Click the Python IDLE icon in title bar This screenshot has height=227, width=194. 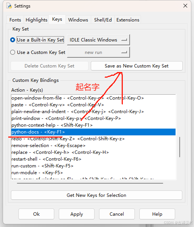click(9, 6)
